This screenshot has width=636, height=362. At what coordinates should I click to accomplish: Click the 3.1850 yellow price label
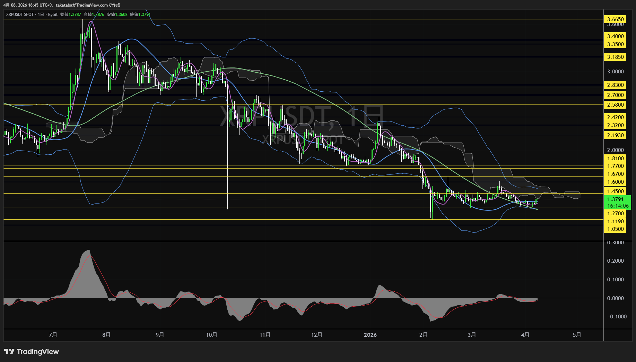[x=615, y=57]
